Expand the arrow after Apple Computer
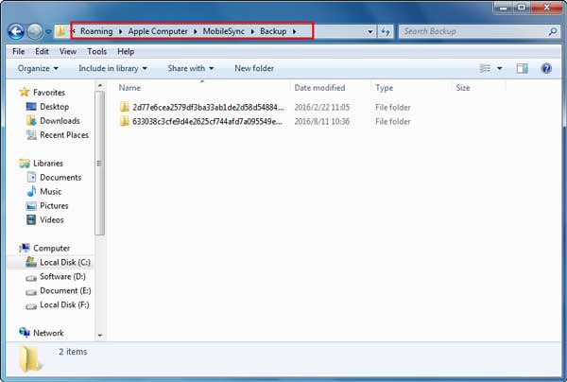Viewport: 567px width, 382px height. (196, 32)
